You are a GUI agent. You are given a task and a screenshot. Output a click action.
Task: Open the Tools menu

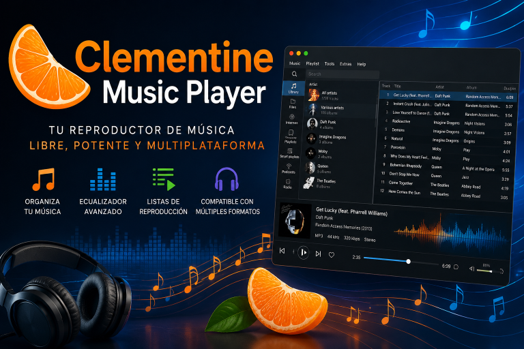tap(330, 64)
